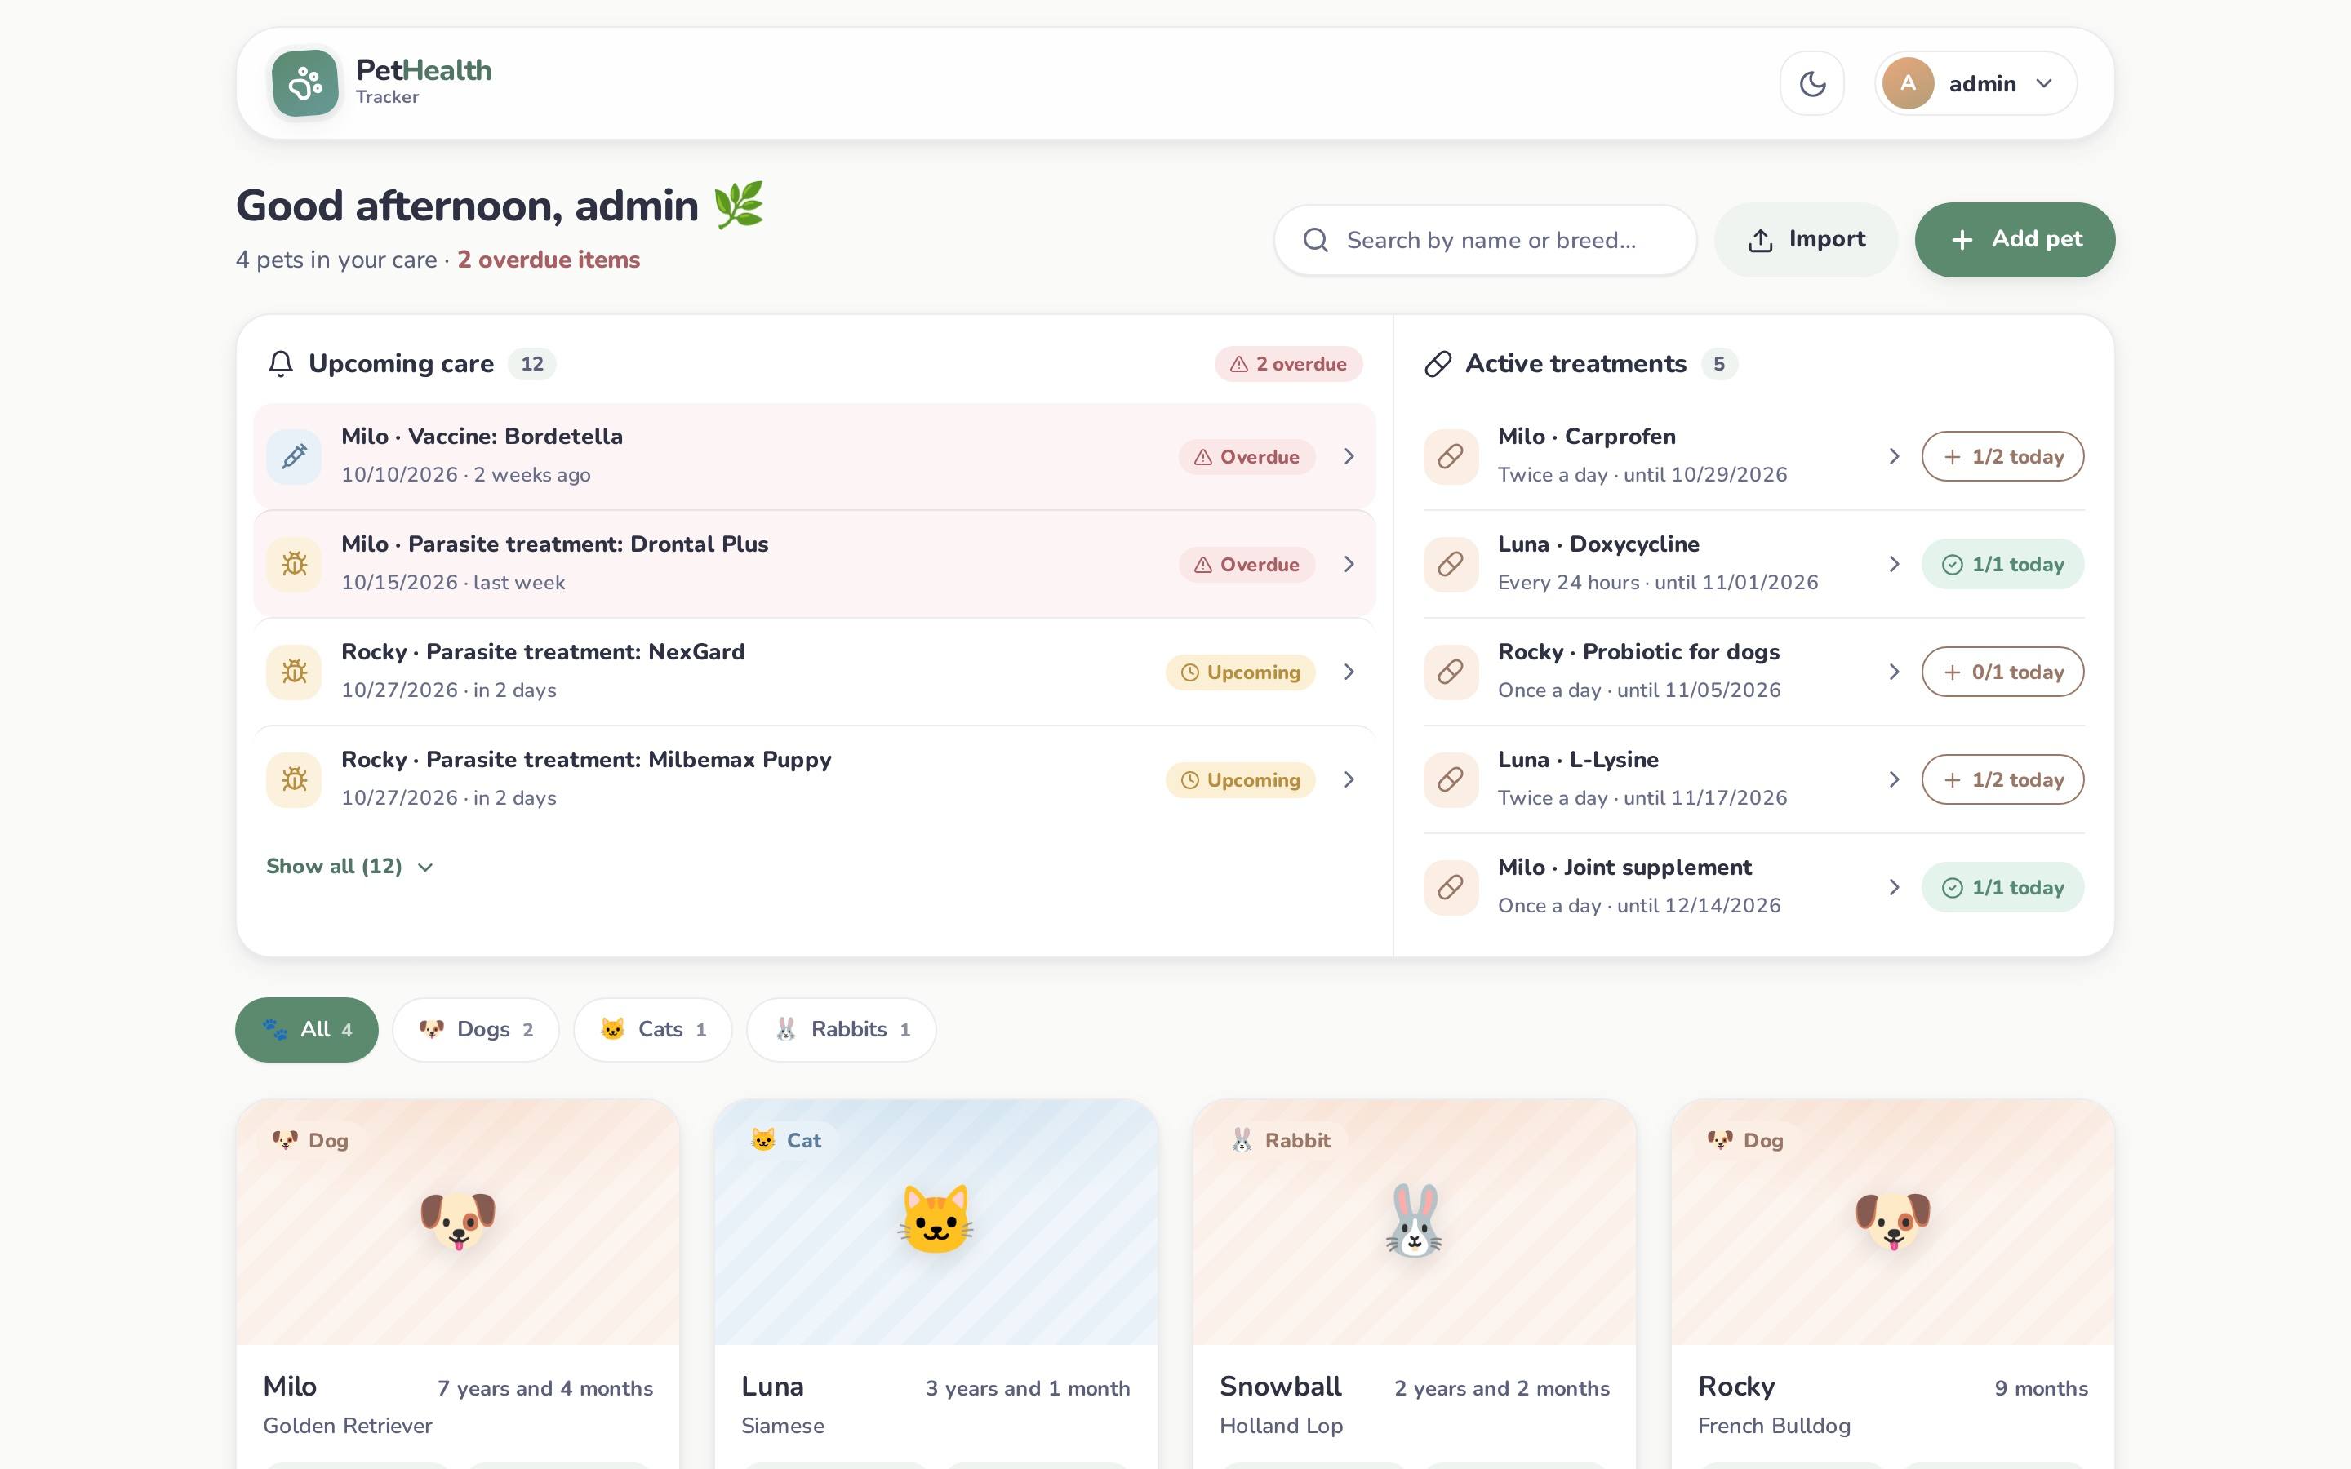The image size is (2351, 1469).
Task: Click the pill icon for Rocky Probiotic
Action: (x=1451, y=672)
